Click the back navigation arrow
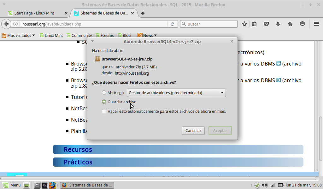Image resolution: width=323 pixels, height=189 pixels. pos(6,24)
